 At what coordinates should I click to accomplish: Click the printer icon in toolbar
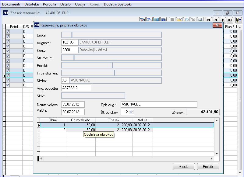tap(200, 20)
